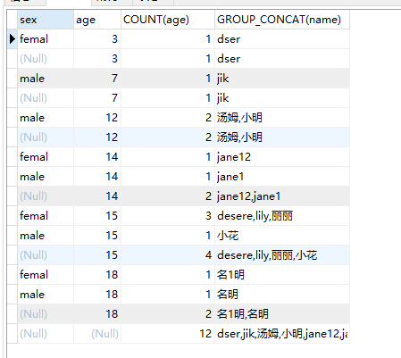Select the (Null) sex cell in age 18 row
Image resolution: width=401 pixels, height=358 pixels.
pos(46,314)
